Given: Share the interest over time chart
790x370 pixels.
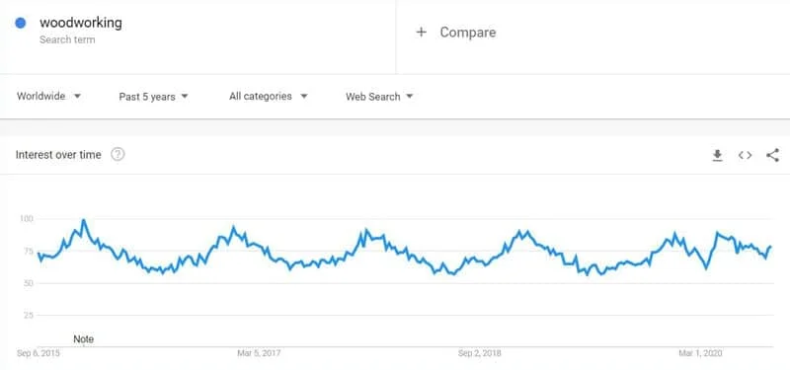Looking at the screenshot, I should 772,155.
